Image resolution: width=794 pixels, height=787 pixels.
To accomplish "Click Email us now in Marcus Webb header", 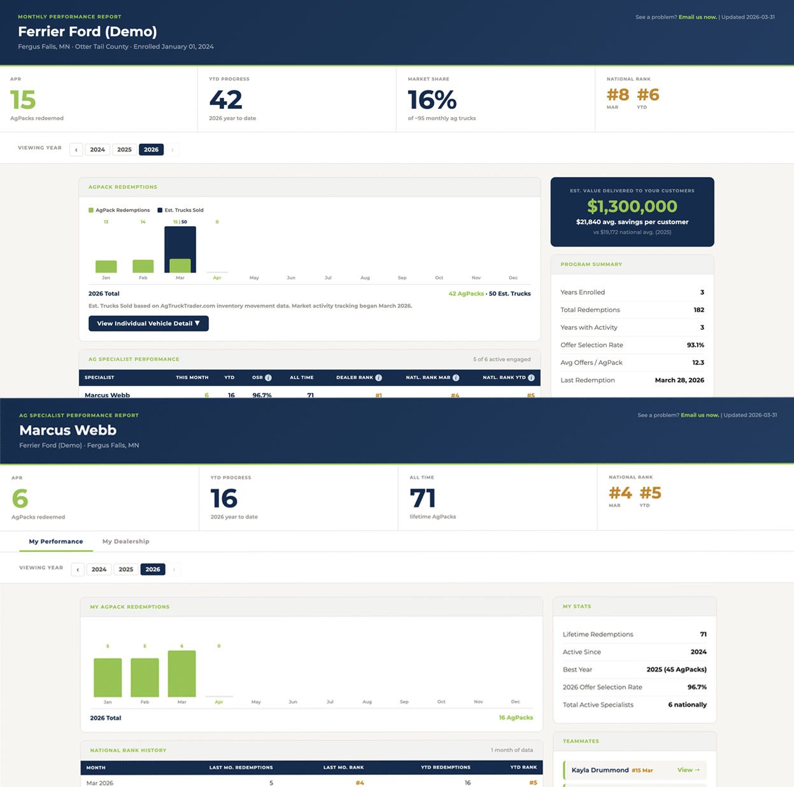I will click(700, 415).
